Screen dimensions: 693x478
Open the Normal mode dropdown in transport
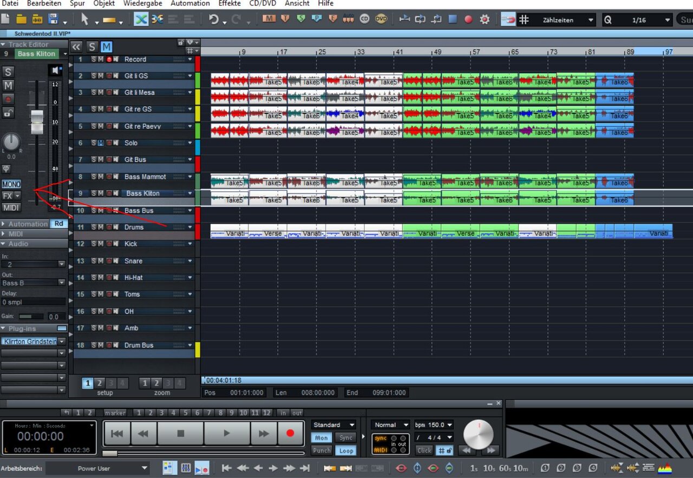[391, 425]
